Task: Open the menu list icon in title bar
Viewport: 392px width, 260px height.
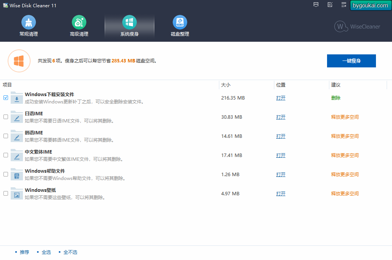Action: pos(344,5)
